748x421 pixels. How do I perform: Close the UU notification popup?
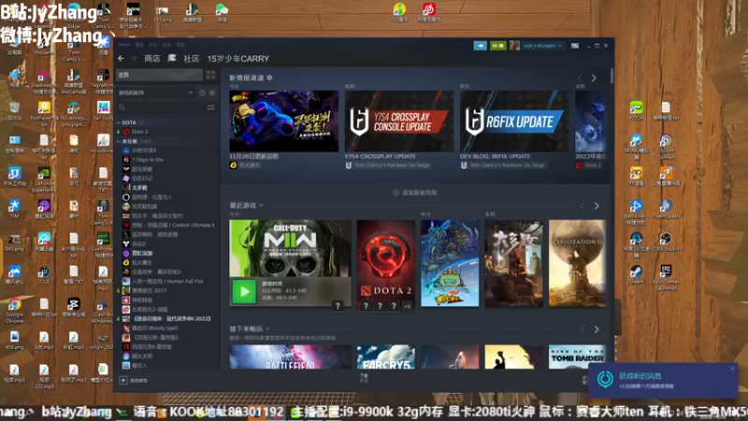pyautogui.click(x=732, y=369)
